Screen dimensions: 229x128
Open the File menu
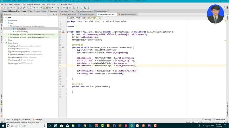[2, 4]
